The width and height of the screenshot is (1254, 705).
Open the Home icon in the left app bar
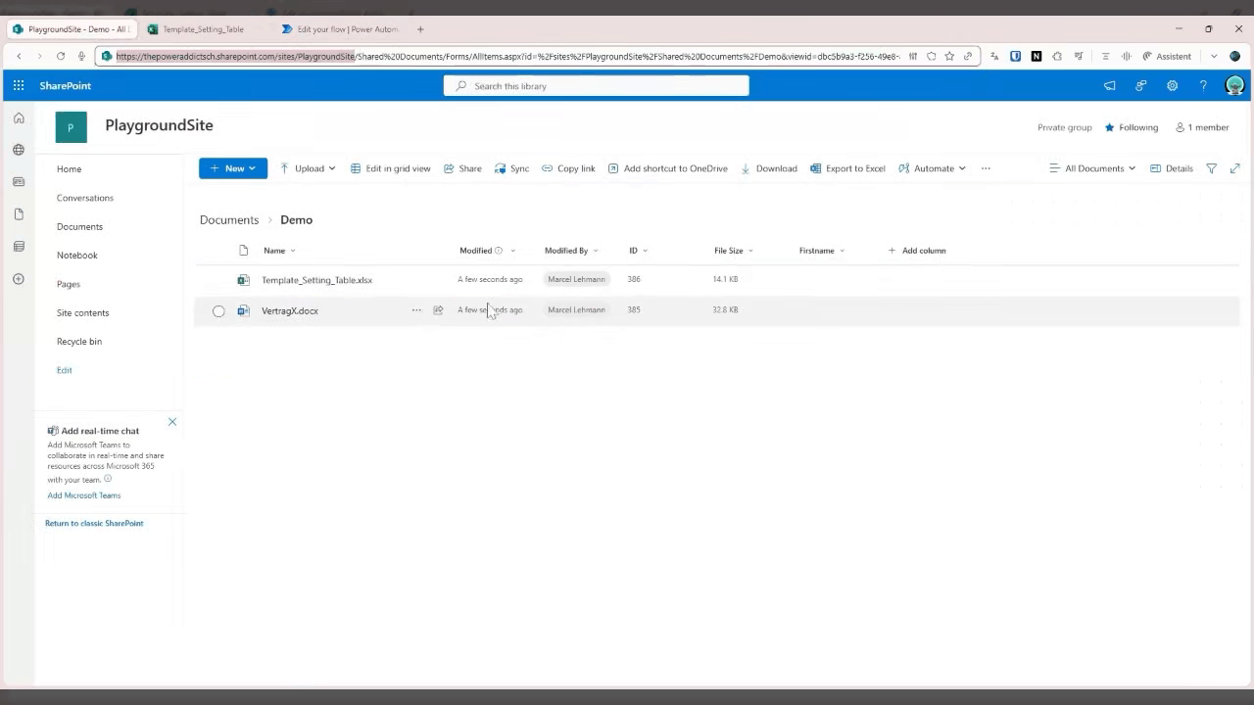pos(19,117)
